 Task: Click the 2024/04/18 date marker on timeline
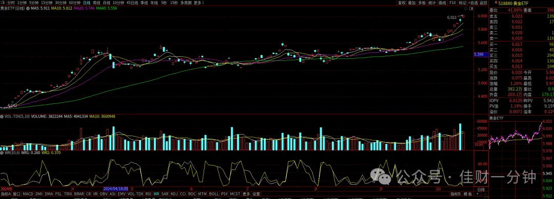(116, 189)
